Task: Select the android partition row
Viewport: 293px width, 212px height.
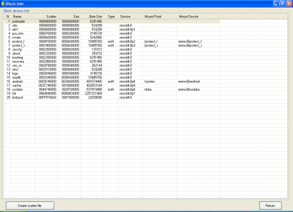Action: (111, 81)
